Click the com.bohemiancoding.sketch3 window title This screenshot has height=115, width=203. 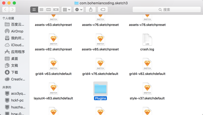(104, 3)
